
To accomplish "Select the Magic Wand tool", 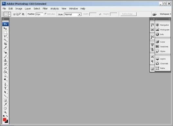I will tap(5, 40).
